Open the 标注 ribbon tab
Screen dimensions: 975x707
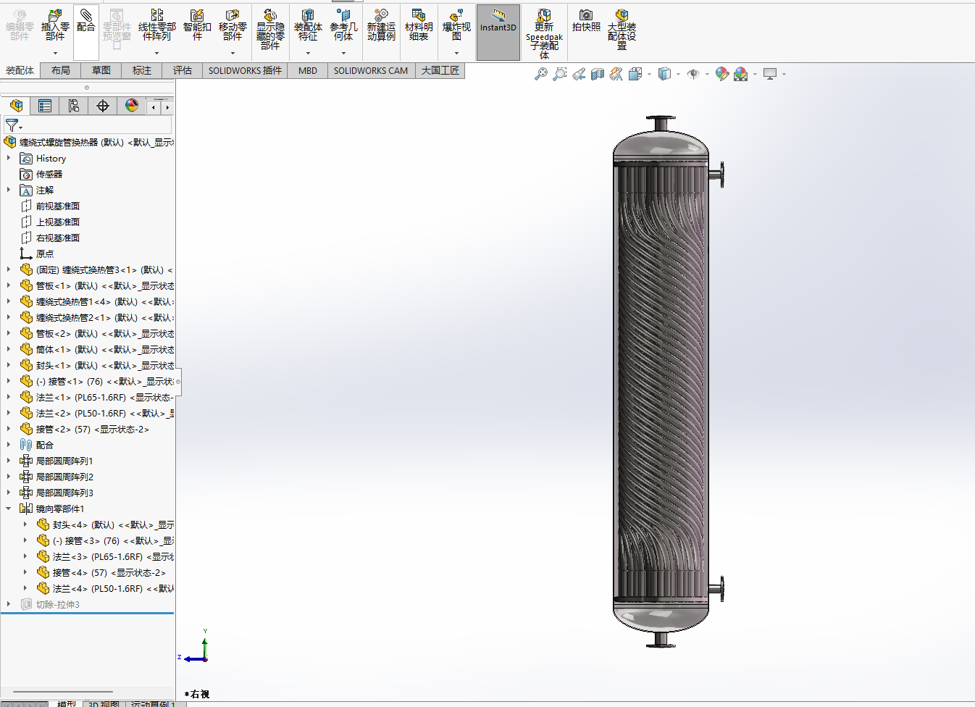(x=142, y=70)
